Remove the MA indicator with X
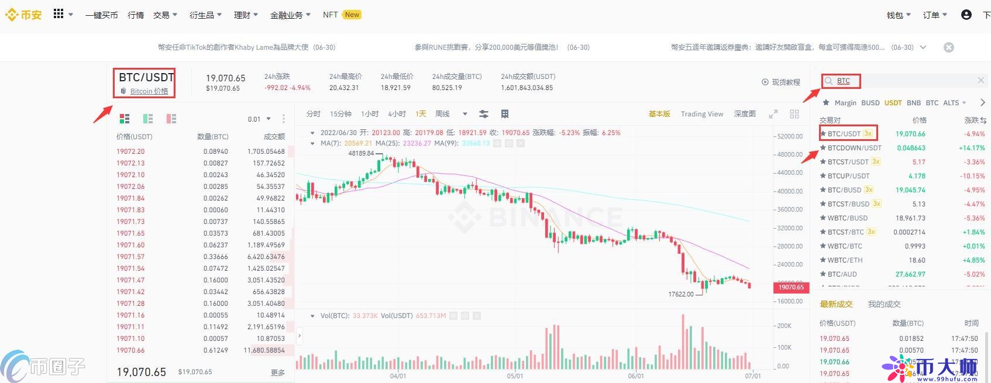 pyautogui.click(x=521, y=143)
